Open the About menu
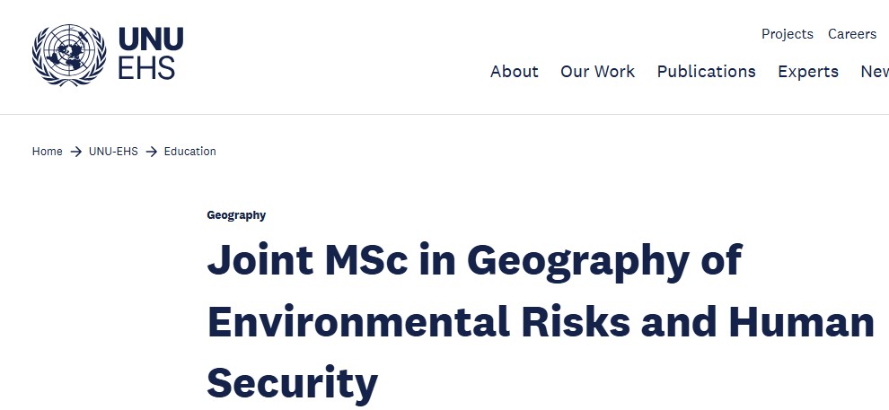Image resolution: width=889 pixels, height=410 pixels. point(515,72)
